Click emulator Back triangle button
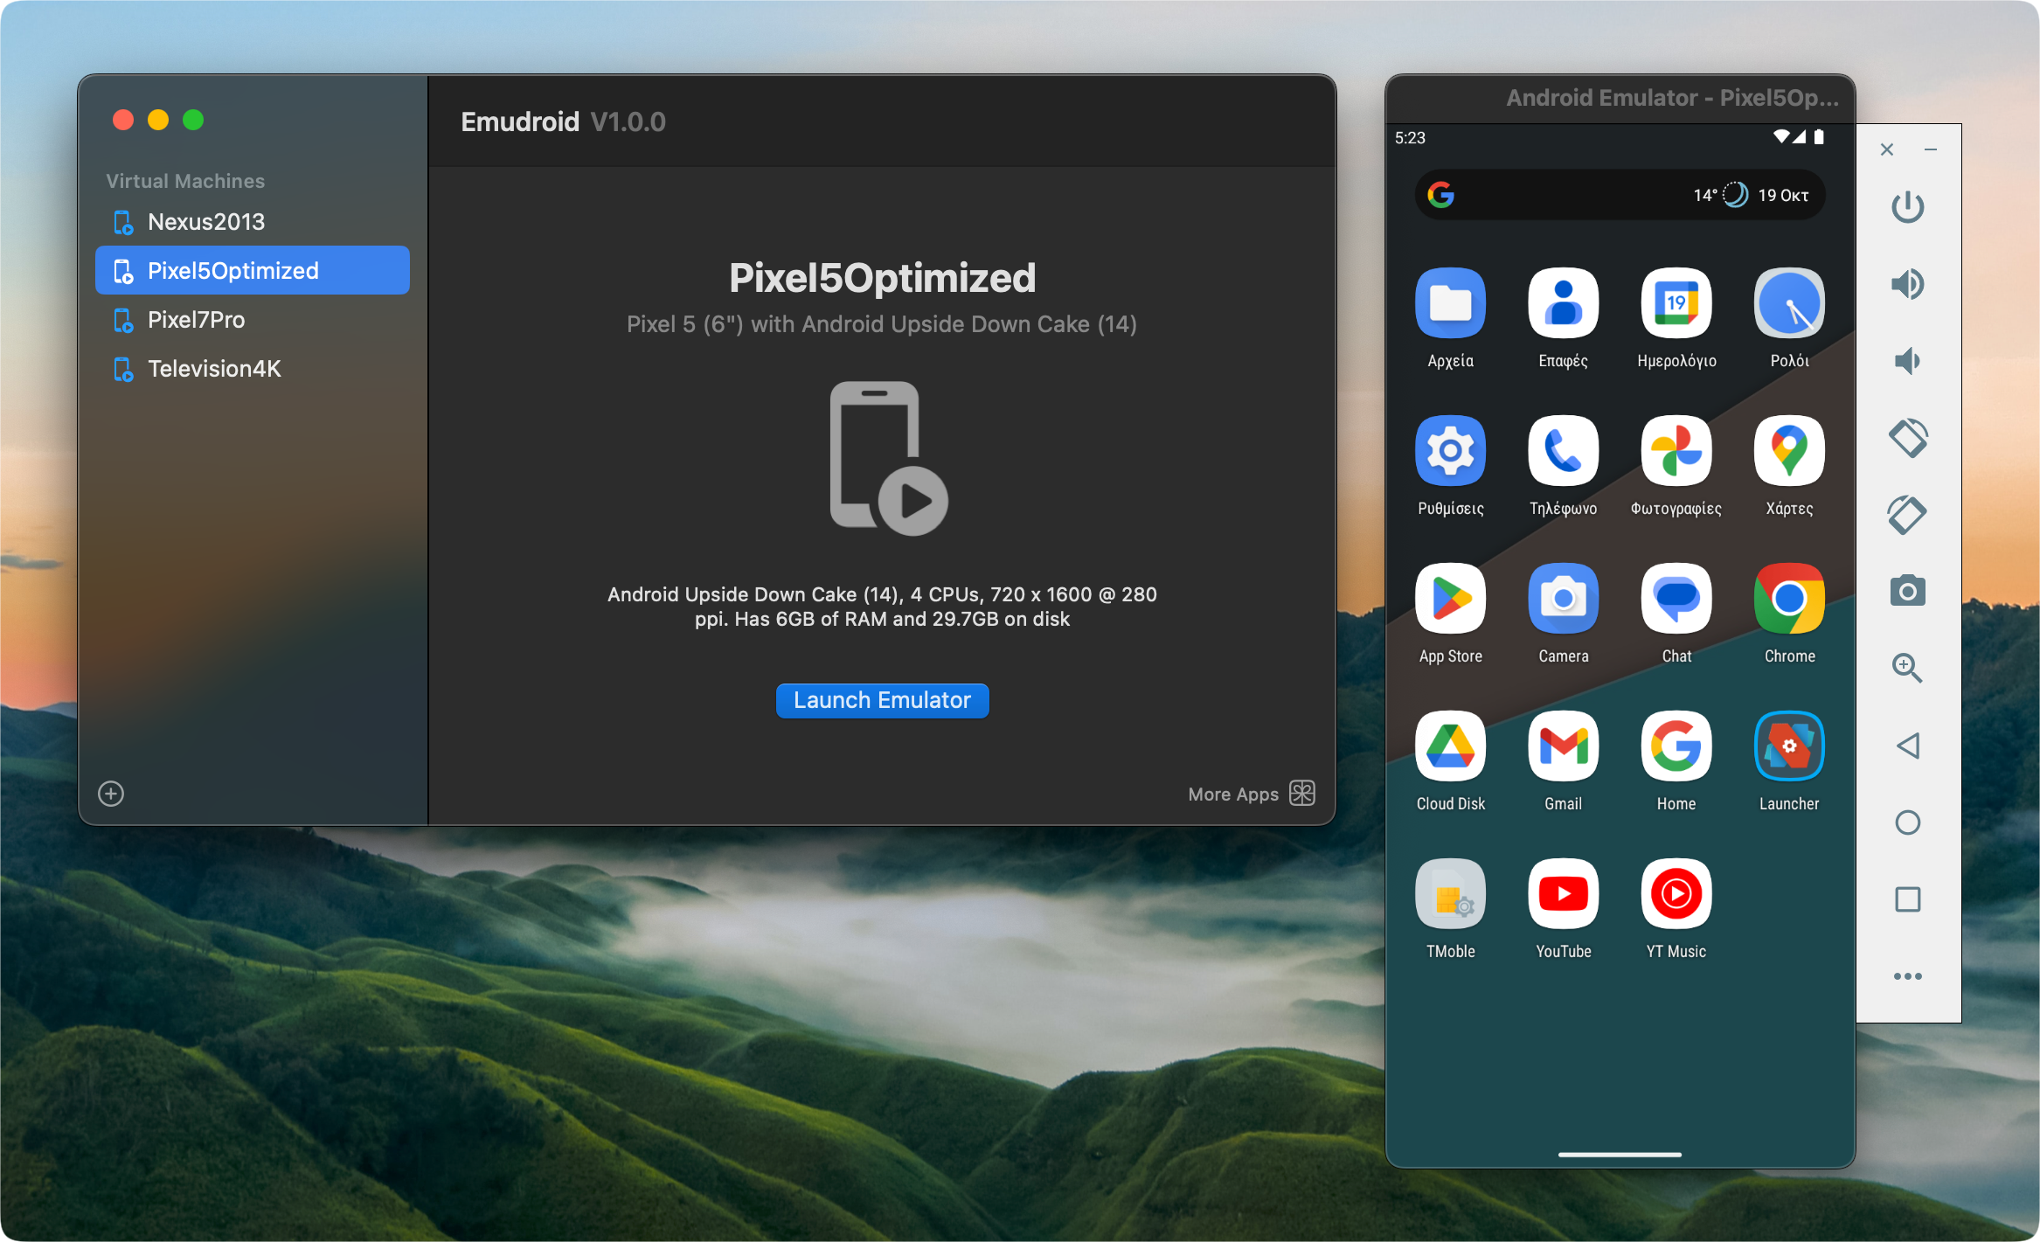The image size is (2040, 1242). pyautogui.click(x=1907, y=746)
